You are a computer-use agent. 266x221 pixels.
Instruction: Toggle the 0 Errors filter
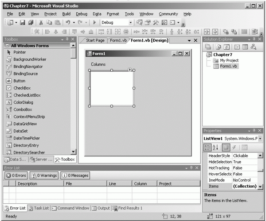16,175
